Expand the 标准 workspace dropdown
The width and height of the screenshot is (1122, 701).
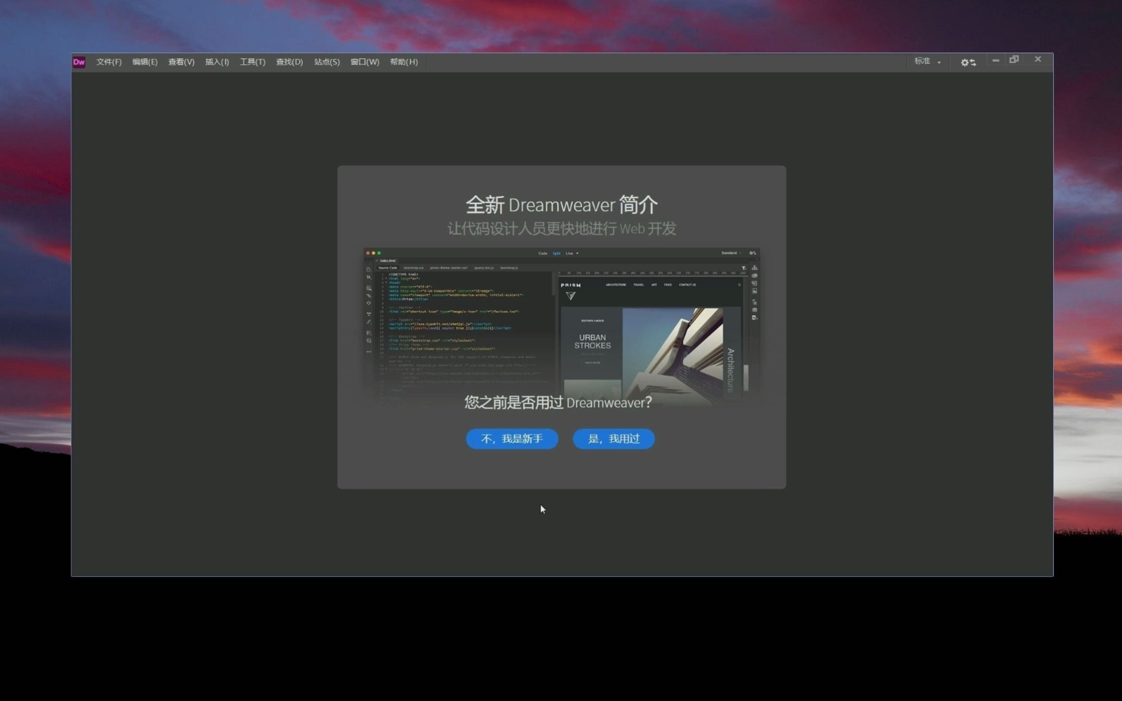click(x=927, y=61)
